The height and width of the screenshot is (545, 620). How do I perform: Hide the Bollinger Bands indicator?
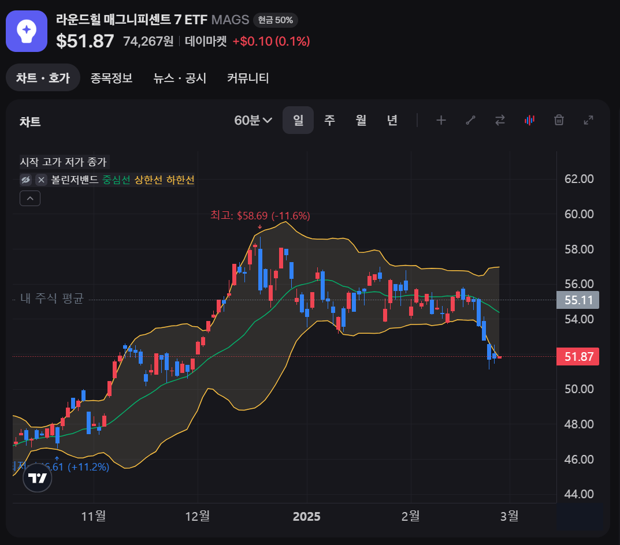(x=25, y=180)
